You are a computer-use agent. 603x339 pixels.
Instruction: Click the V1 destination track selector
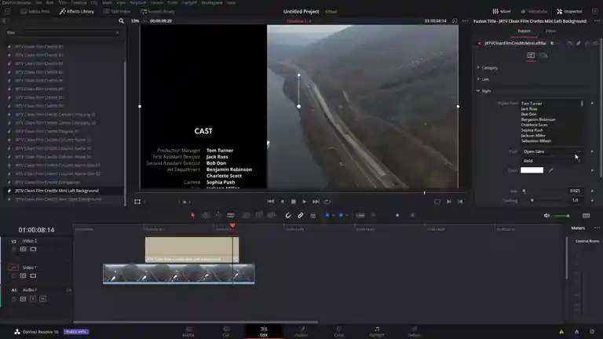point(13,267)
